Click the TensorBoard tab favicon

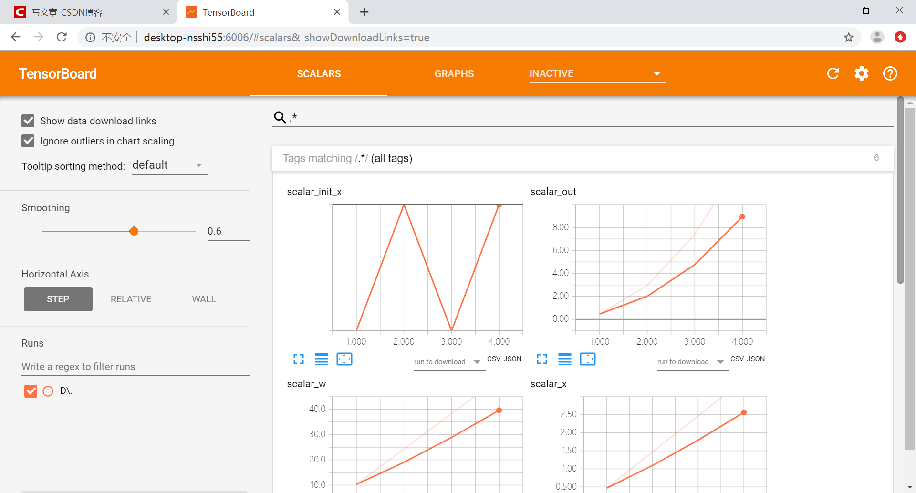[191, 12]
